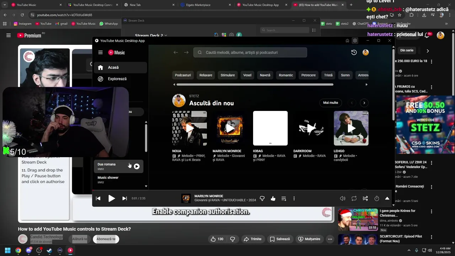Reload the browser page
Image resolution: width=455 pixels, height=256 pixels.
coord(22,15)
